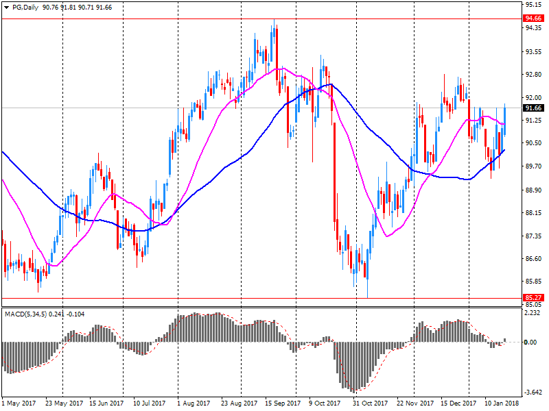Open the chart menu arrow beside PG,Daily
The width and height of the screenshot is (549, 411).
coord(5,6)
